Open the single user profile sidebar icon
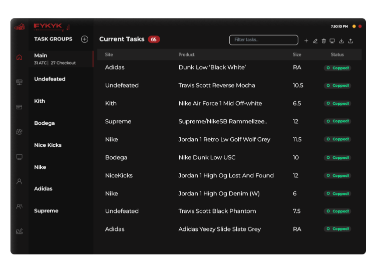The height and width of the screenshot is (274, 376). (x=19, y=181)
